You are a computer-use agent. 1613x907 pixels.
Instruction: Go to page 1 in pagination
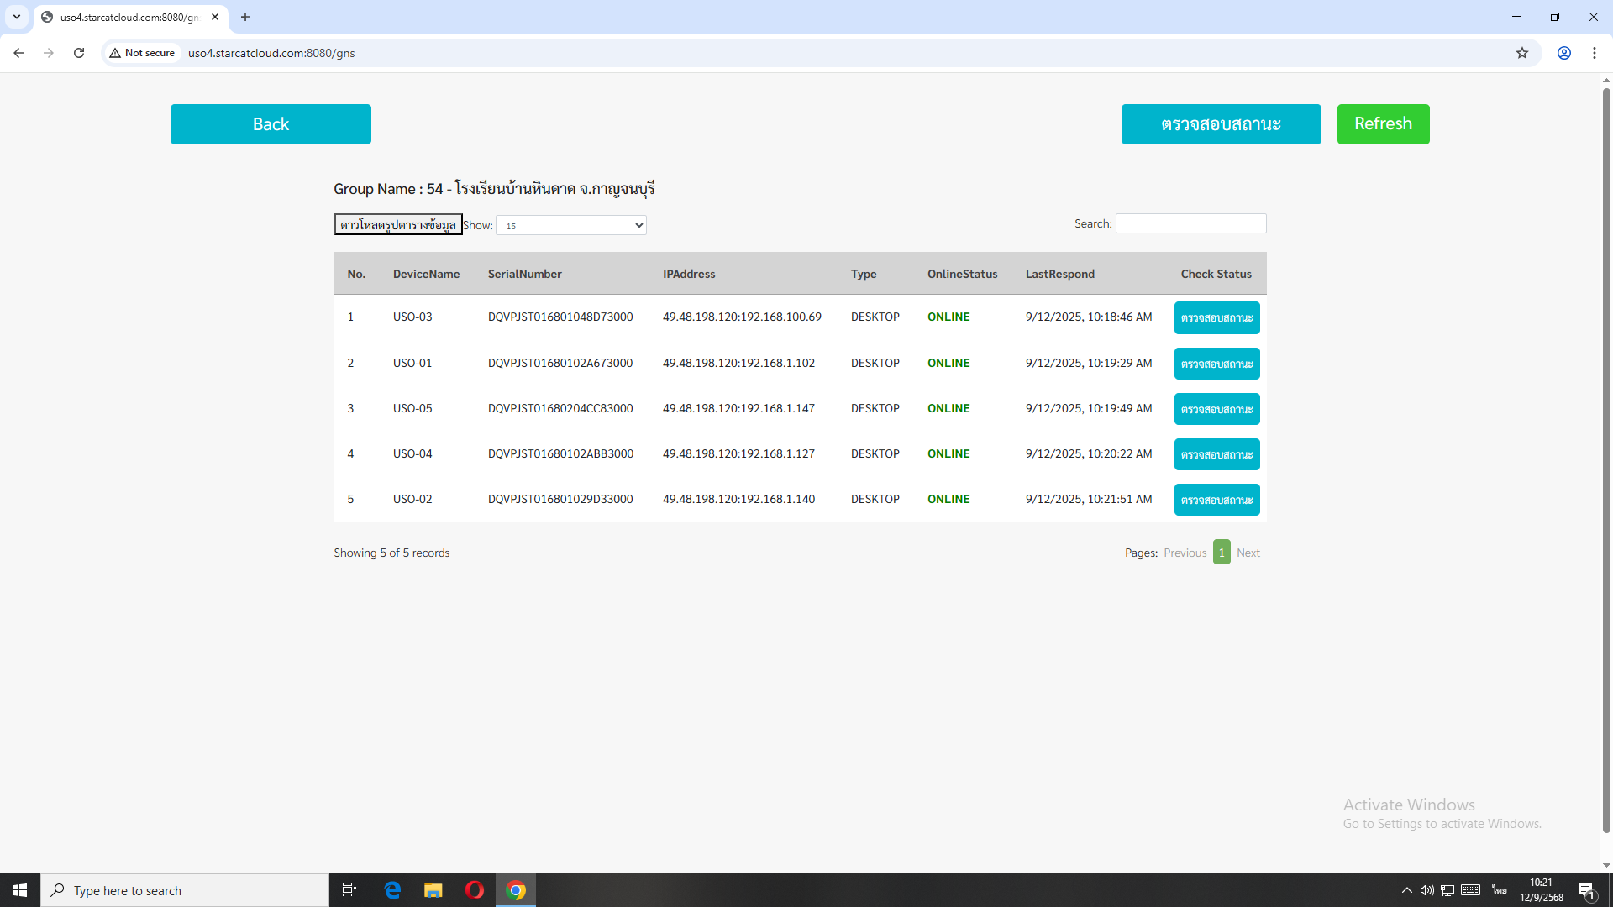click(1222, 553)
